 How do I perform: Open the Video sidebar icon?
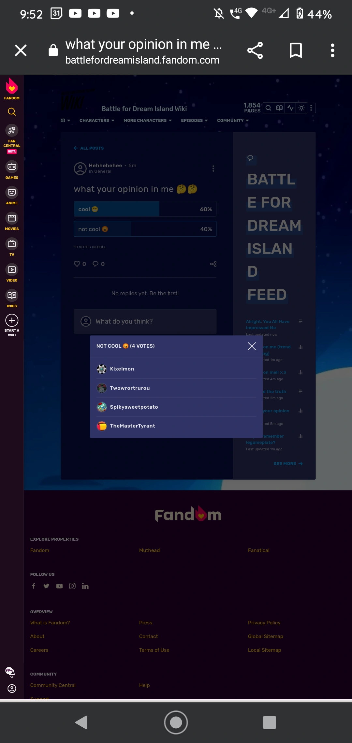pos(12,270)
